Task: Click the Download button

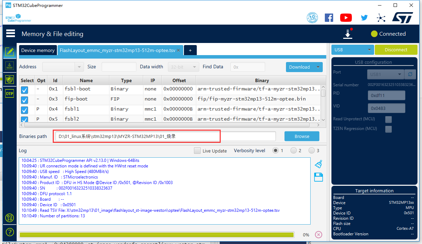Action: 299,67
